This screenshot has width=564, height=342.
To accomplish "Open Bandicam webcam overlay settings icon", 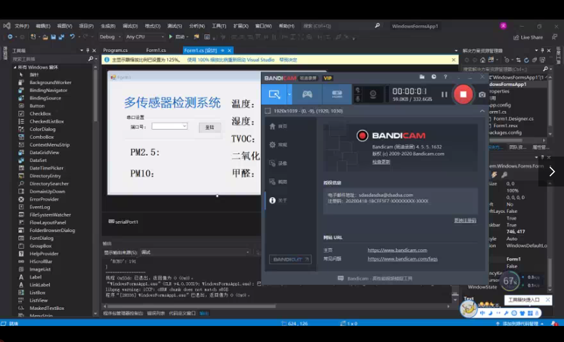I will click(373, 95).
